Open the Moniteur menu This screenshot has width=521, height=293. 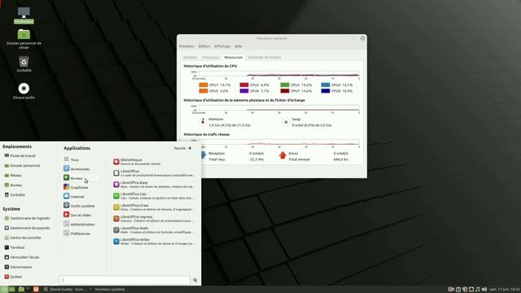tap(186, 46)
